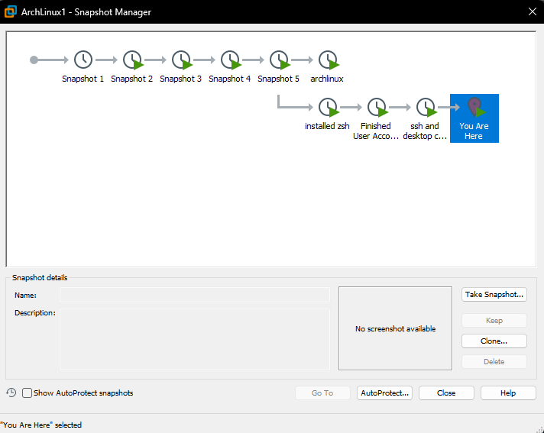Image resolution: width=544 pixels, height=433 pixels.
Task: Select the Snapshot 2 icon
Action: [x=132, y=60]
